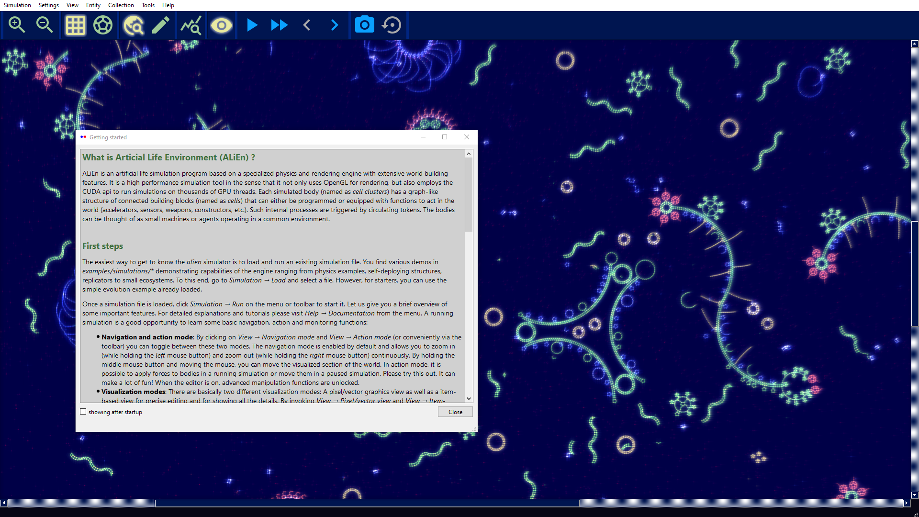Open the monitor graph analysis icon

click(x=191, y=25)
